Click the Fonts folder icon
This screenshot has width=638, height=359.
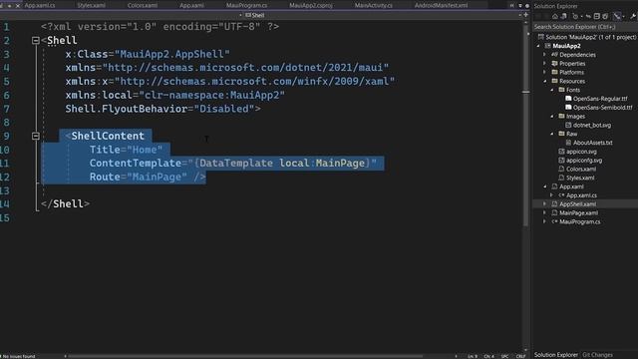[x=561, y=90]
